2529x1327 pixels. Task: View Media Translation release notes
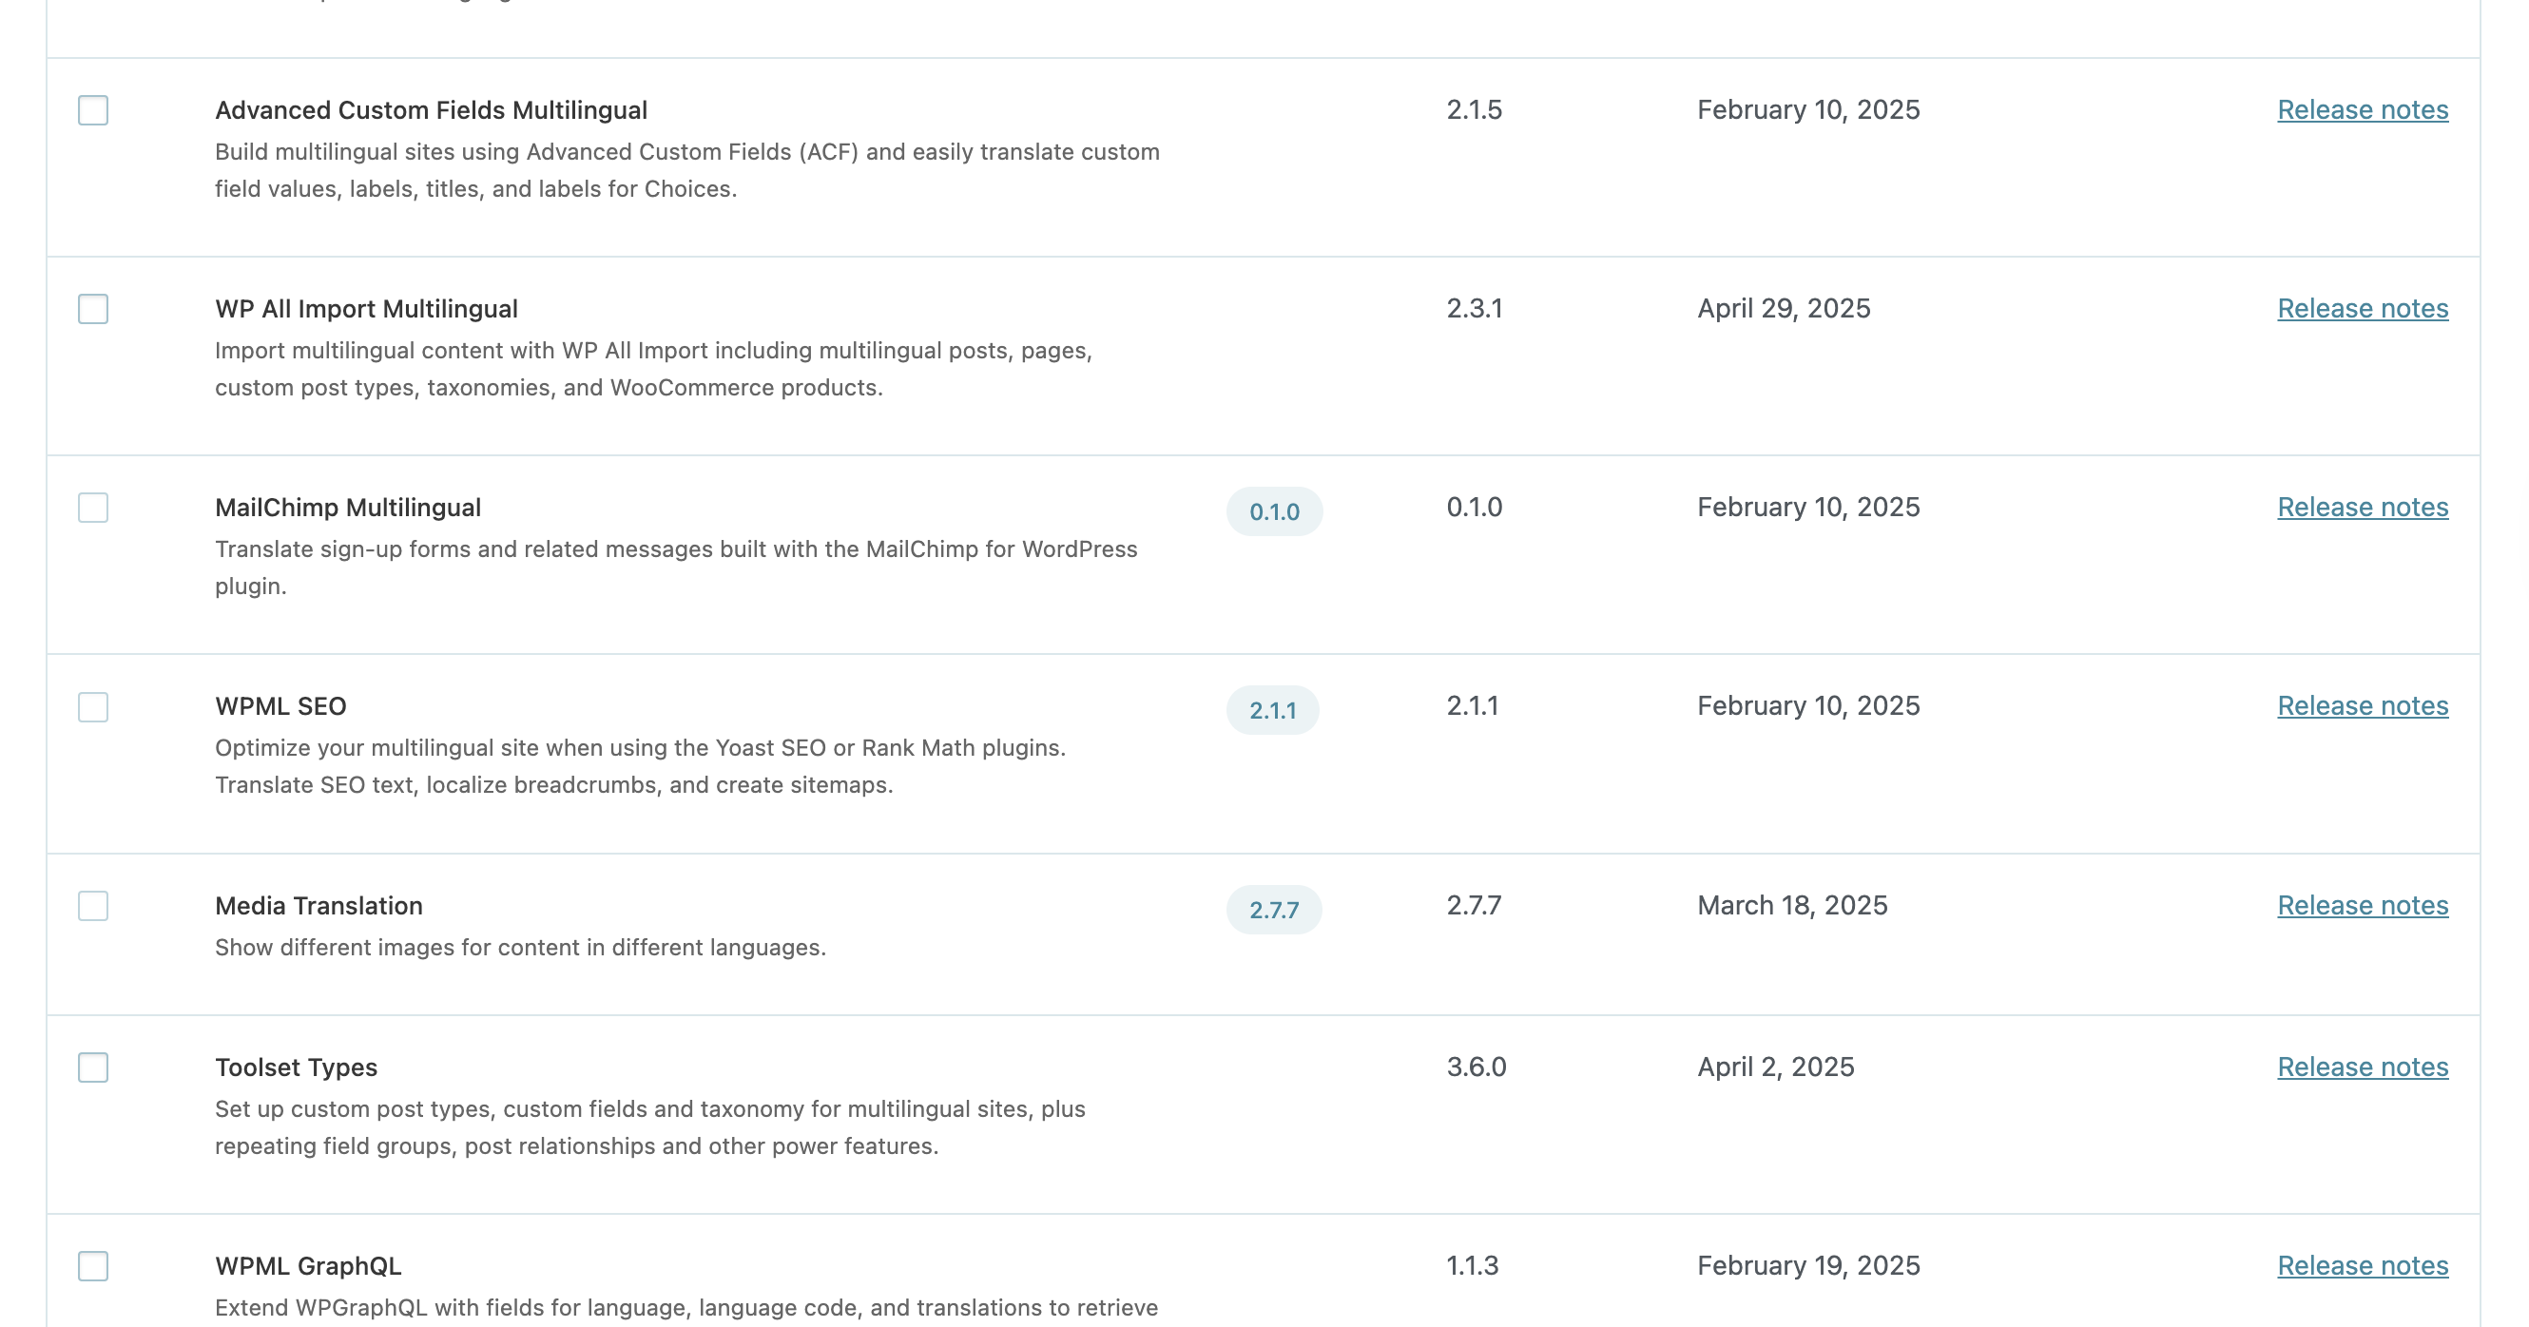(2362, 905)
